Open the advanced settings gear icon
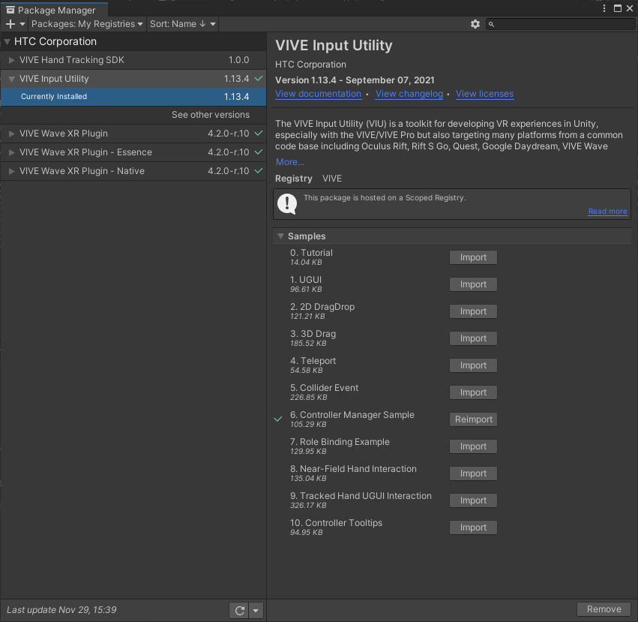The width and height of the screenshot is (638, 622). [475, 24]
